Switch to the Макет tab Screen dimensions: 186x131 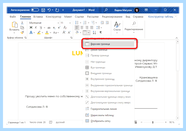[68, 17]
